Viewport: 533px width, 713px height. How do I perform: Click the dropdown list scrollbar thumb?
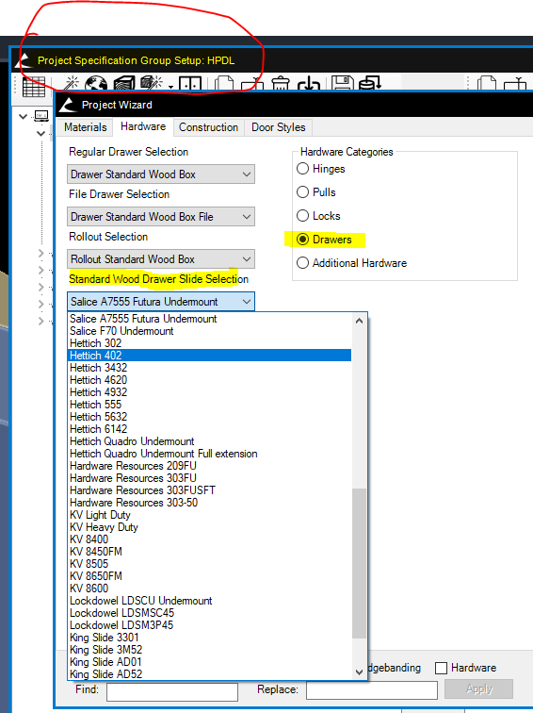click(x=359, y=563)
